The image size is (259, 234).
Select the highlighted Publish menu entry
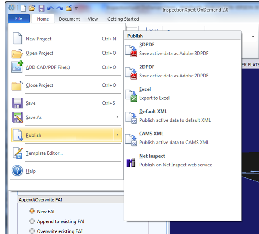[62, 135]
